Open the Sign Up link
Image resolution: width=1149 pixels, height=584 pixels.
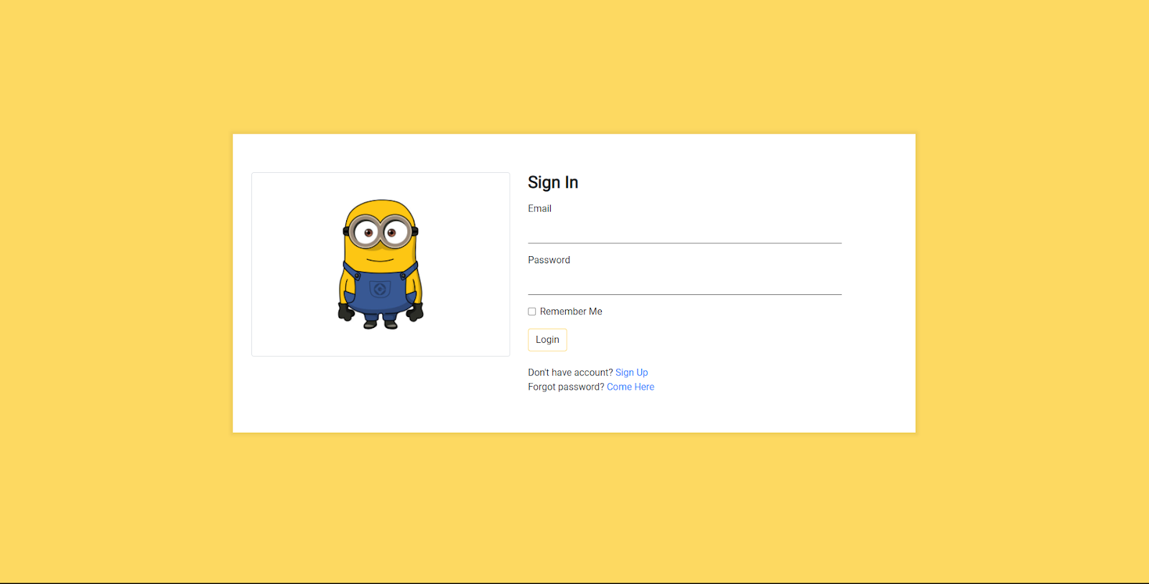point(631,372)
